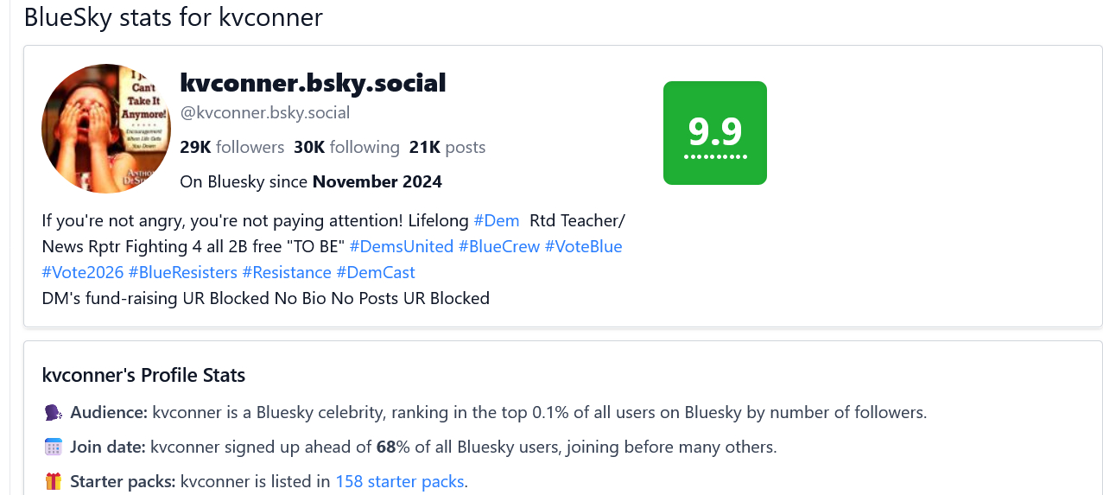Viewport: 1103px width, 495px height.
Task: Click the "kvconner's Profile Stats" heading
Action: click(143, 376)
